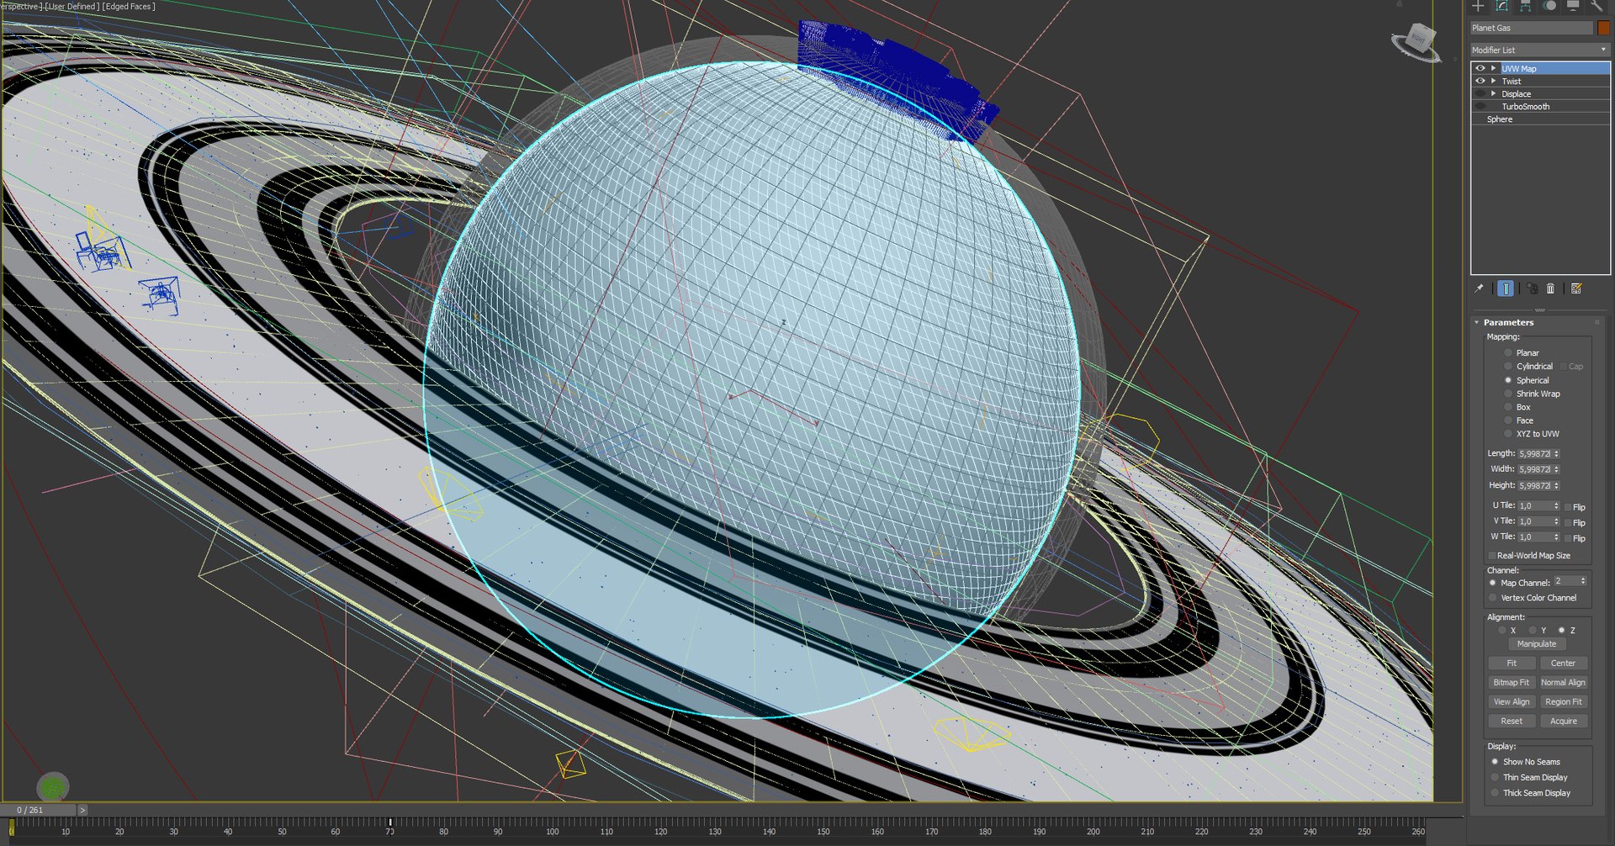1615x846 pixels.
Task: Enable the TurboSmooth modifier eye
Action: [x=1480, y=106]
